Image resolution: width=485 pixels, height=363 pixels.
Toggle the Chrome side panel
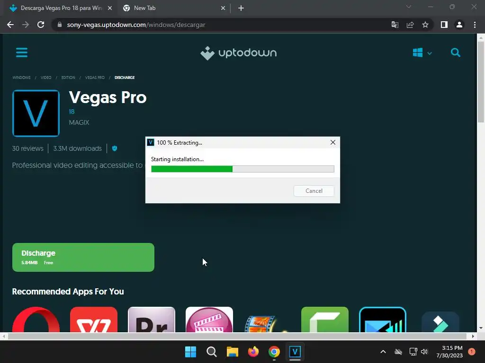[x=444, y=25]
